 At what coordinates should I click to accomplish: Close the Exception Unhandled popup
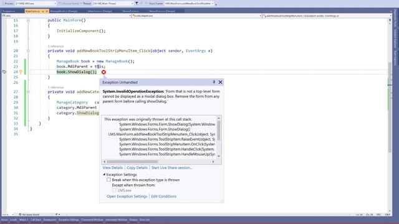tap(220, 82)
